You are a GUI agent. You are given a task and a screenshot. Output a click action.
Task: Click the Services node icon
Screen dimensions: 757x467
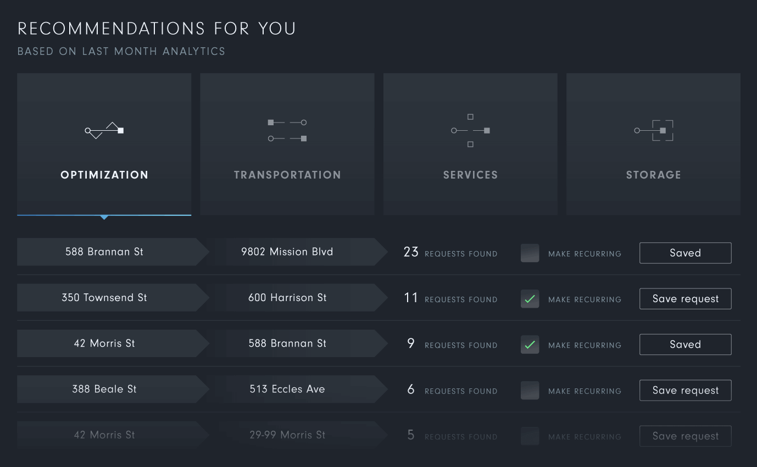click(470, 130)
